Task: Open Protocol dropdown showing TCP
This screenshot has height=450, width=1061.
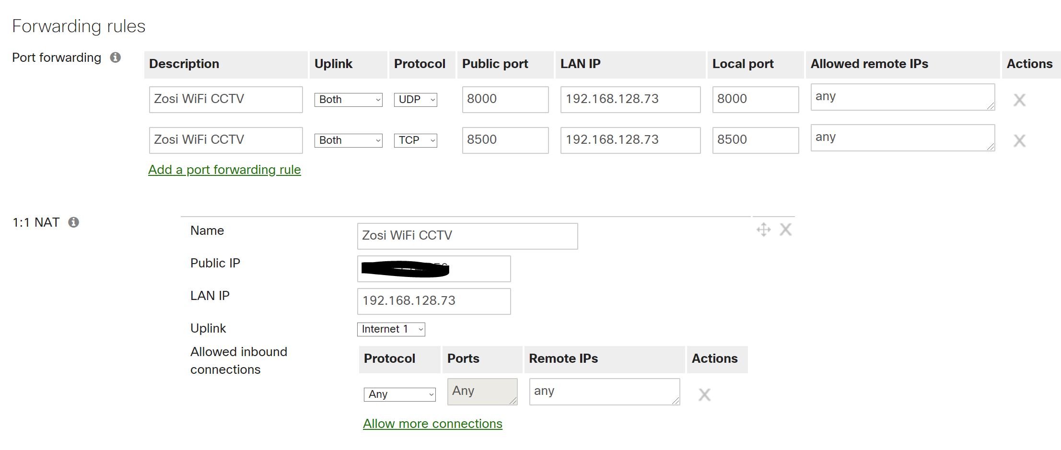Action: click(415, 140)
